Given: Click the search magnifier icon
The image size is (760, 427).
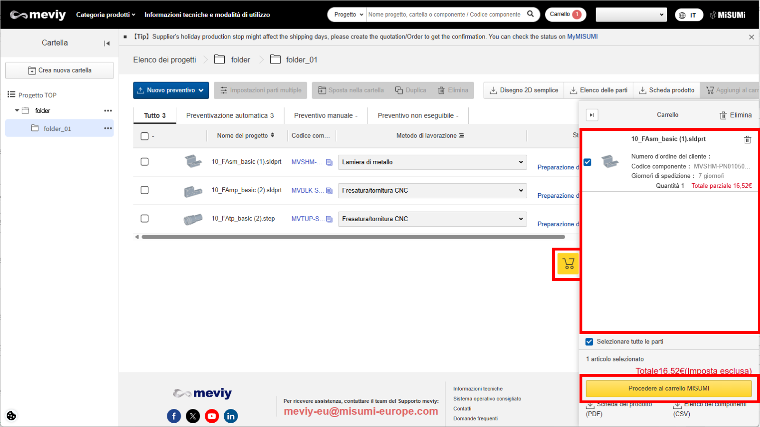Looking at the screenshot, I should tap(531, 14).
